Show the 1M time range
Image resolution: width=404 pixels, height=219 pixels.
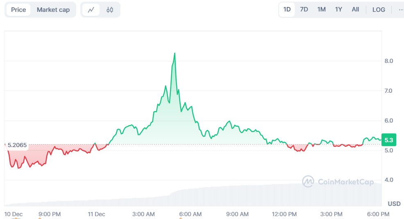[322, 9]
